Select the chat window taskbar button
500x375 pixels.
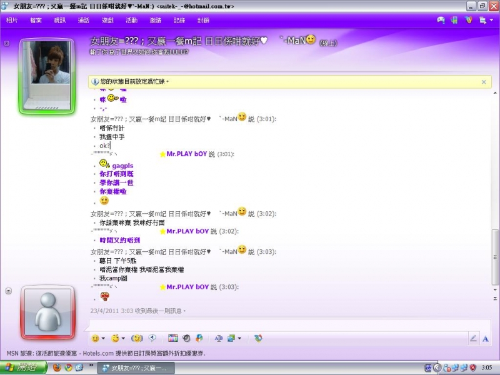click(136, 368)
